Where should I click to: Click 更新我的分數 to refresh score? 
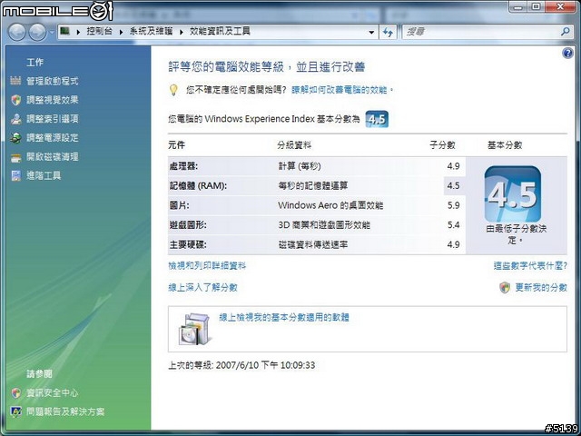[x=541, y=287]
